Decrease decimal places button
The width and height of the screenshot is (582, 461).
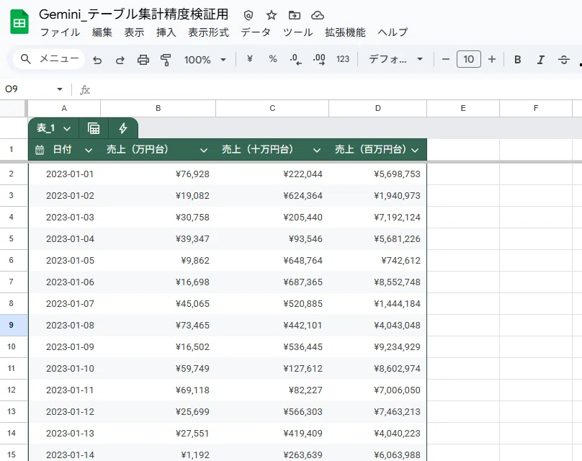pyautogui.click(x=295, y=59)
